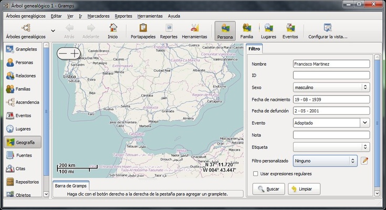Click the Buscar button
Screen dimensions: 386x210
(268, 188)
